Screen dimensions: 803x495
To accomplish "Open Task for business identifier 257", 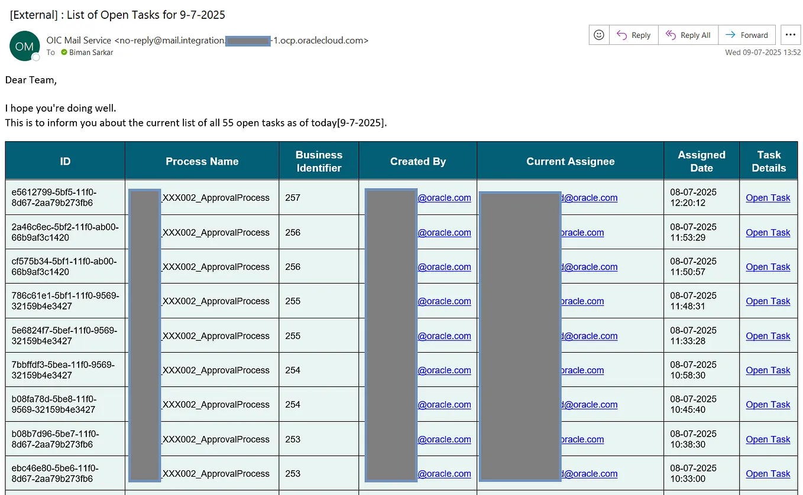I will pyautogui.click(x=768, y=198).
